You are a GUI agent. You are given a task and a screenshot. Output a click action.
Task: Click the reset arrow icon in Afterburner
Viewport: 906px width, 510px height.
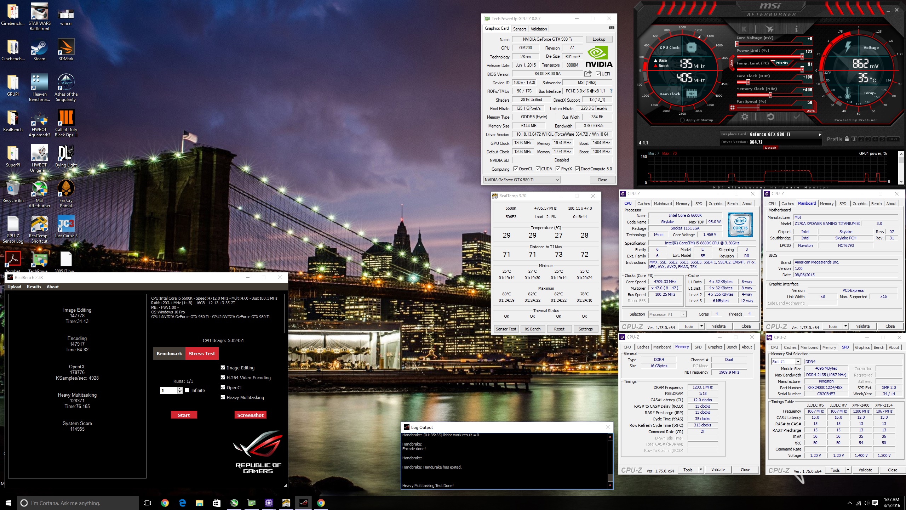click(771, 117)
